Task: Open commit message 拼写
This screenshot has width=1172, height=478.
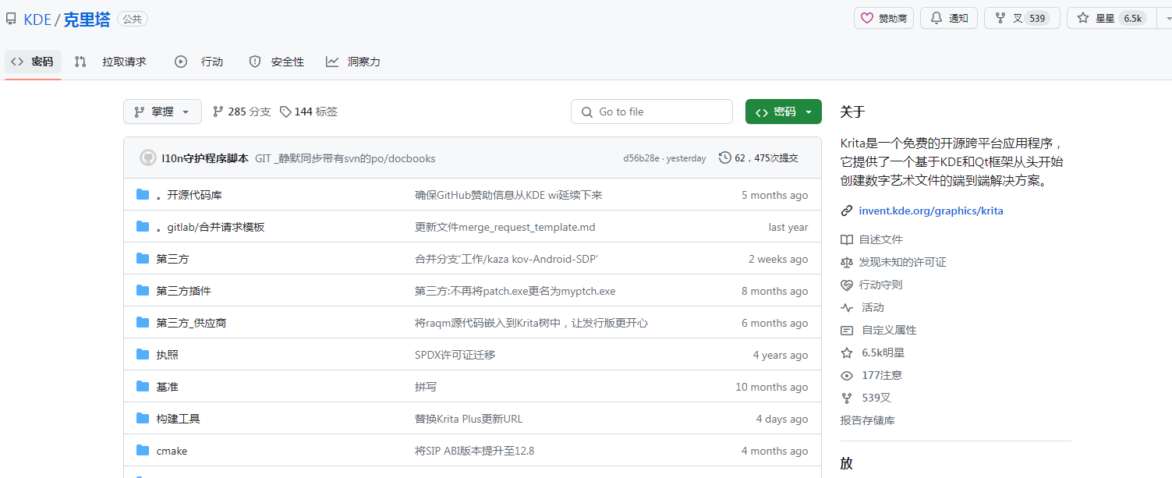Action: click(426, 387)
